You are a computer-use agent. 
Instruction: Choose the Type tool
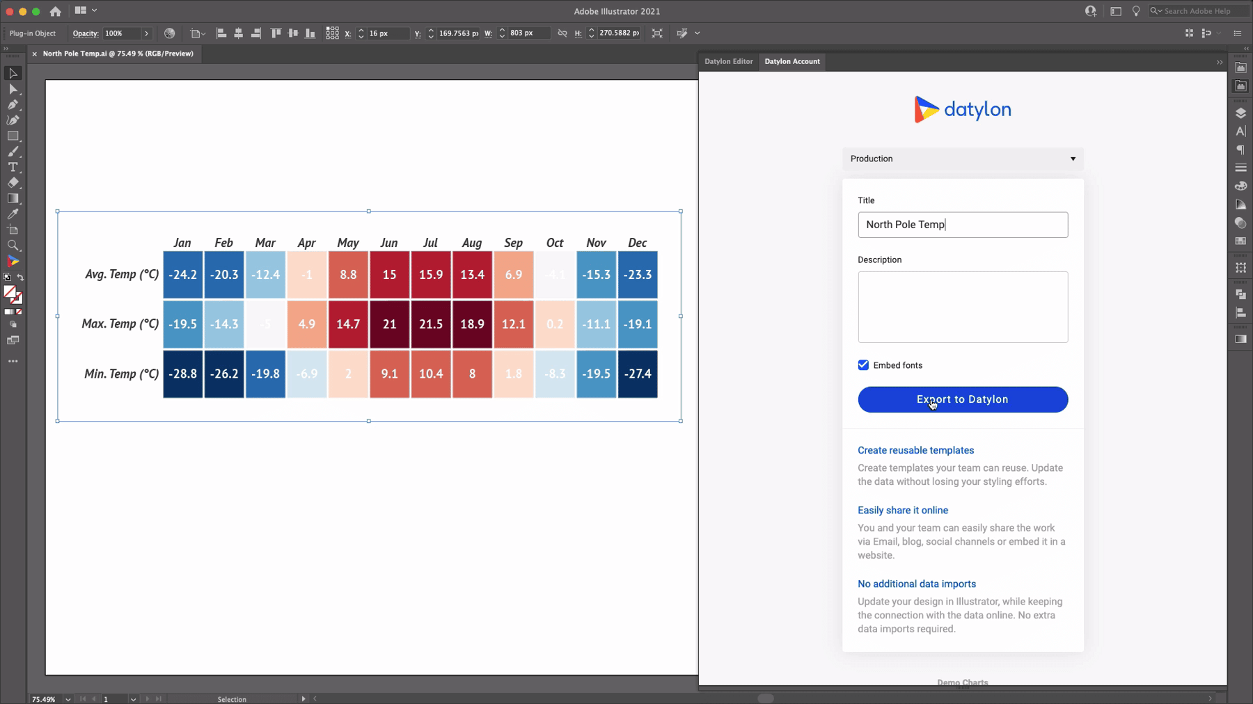pyautogui.click(x=13, y=168)
